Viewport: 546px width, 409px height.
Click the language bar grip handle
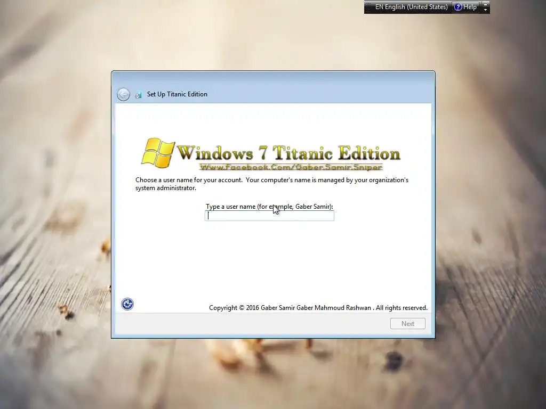(368, 7)
